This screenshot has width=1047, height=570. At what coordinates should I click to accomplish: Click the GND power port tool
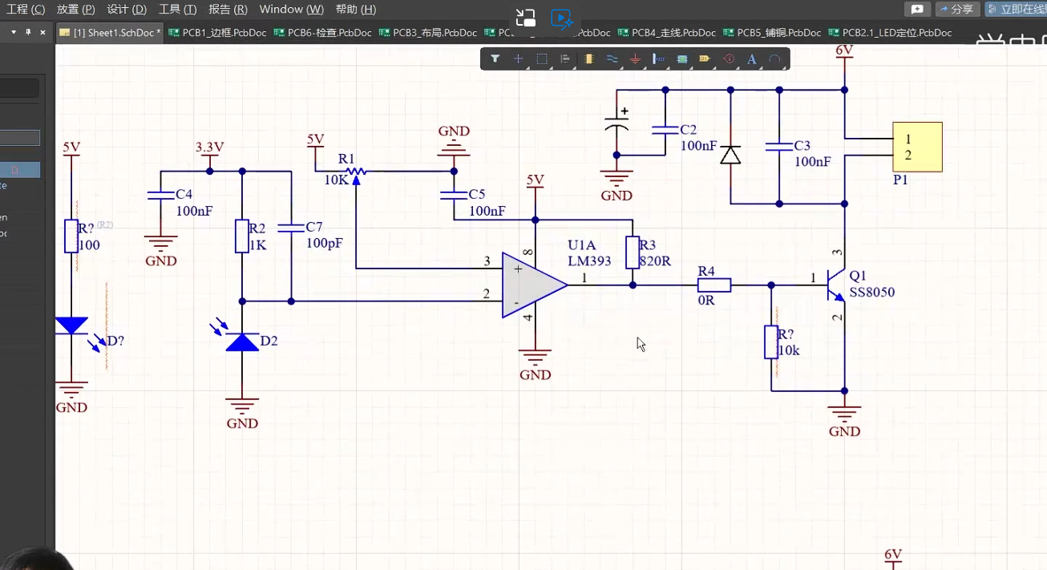635,59
